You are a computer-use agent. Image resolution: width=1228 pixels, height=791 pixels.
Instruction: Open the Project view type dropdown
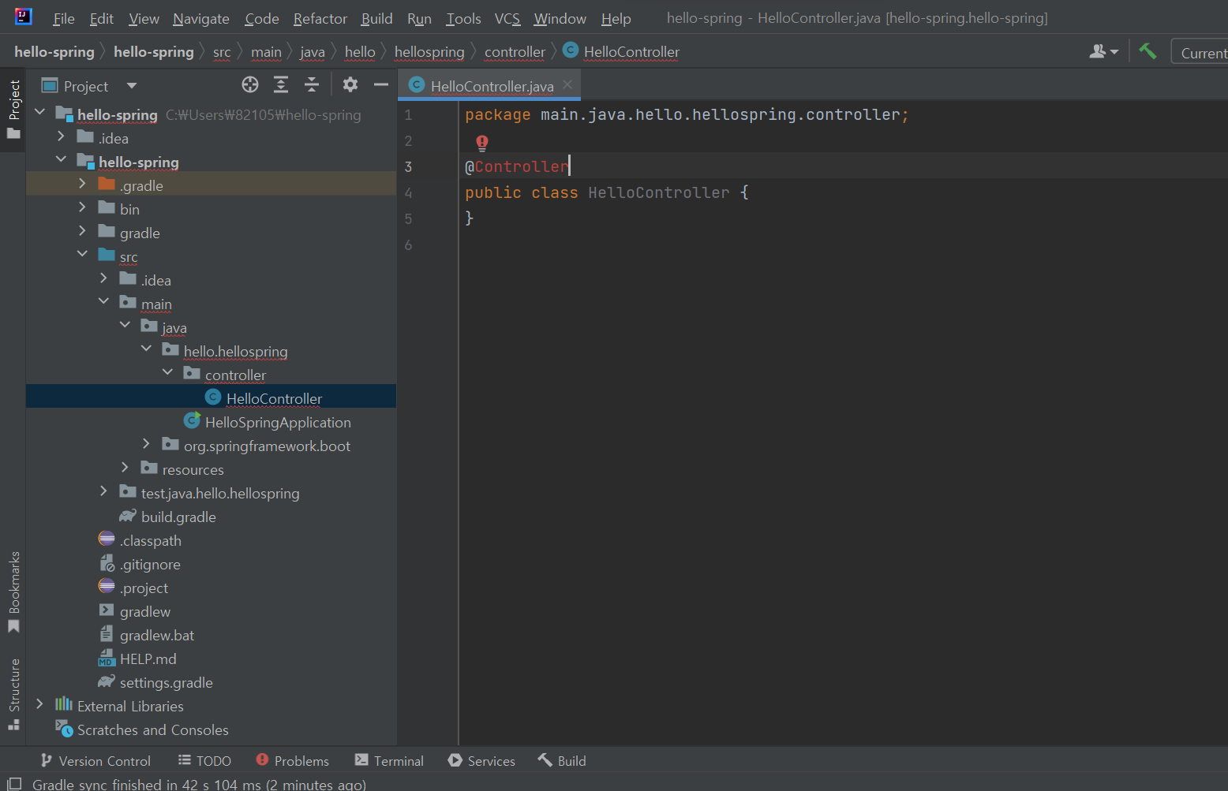[132, 85]
